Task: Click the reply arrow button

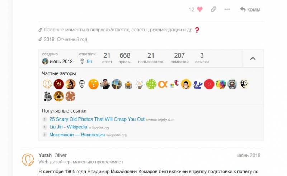Action: [x=250, y=9]
